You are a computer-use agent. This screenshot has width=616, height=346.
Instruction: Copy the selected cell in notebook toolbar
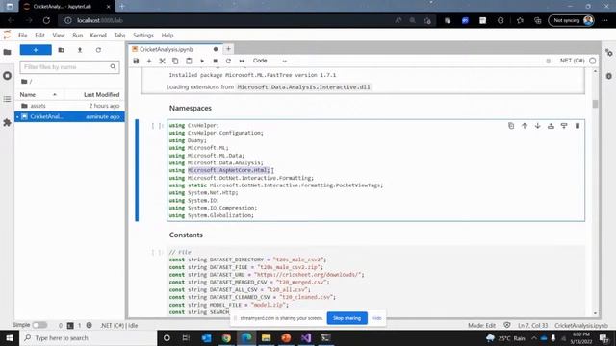tap(175, 61)
